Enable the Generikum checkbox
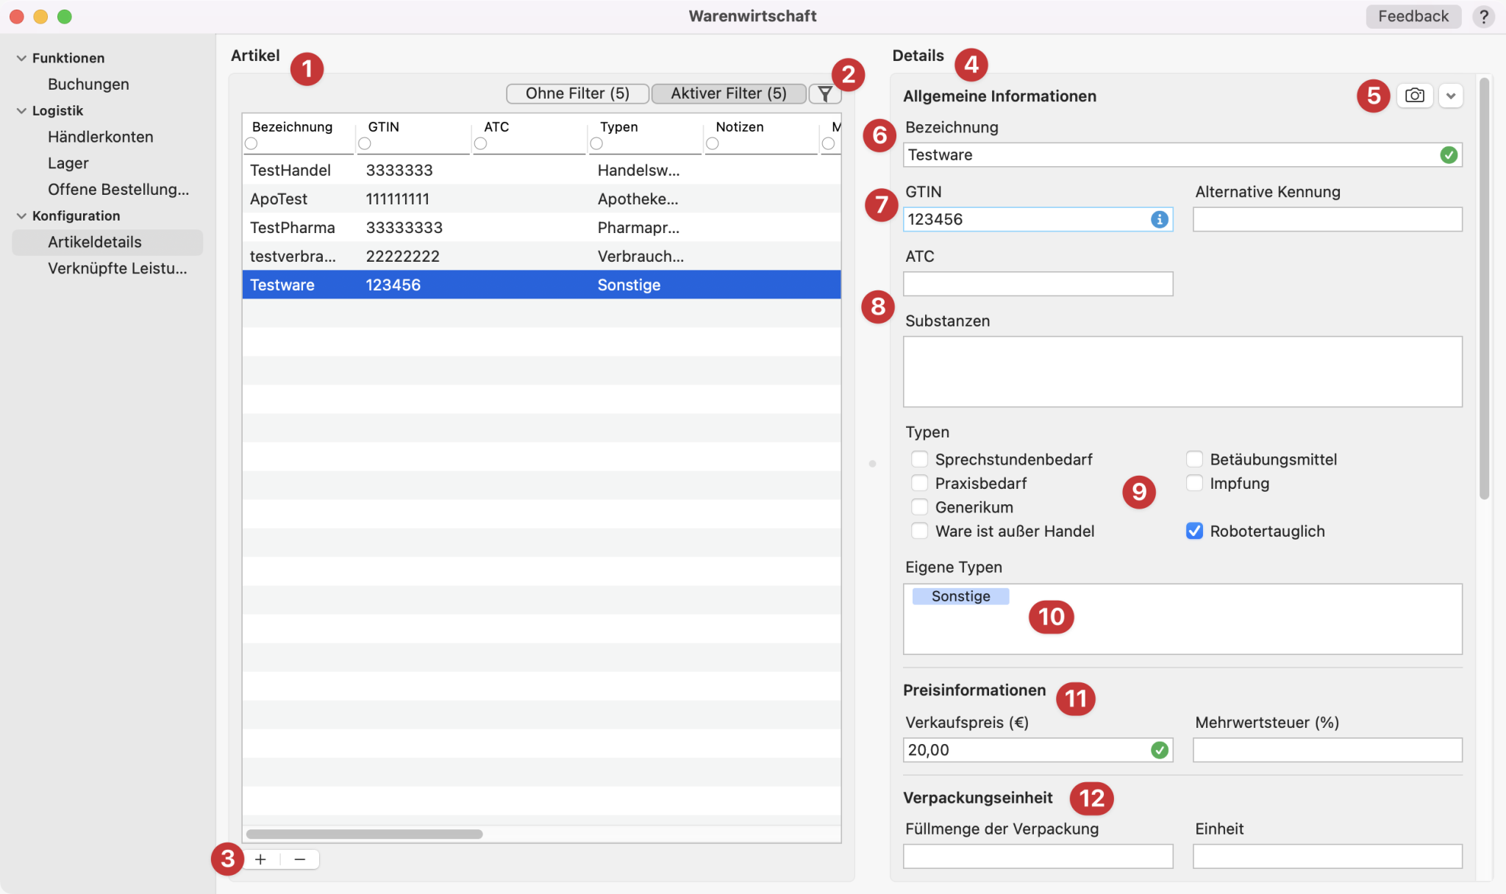The image size is (1506, 894). pyautogui.click(x=919, y=507)
